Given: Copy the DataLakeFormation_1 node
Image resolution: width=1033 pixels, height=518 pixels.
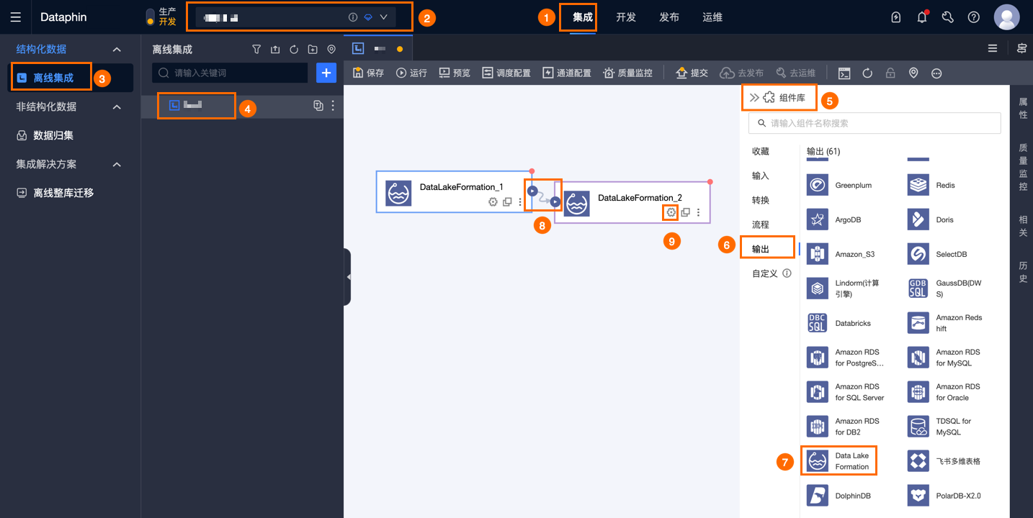Looking at the screenshot, I should (507, 202).
